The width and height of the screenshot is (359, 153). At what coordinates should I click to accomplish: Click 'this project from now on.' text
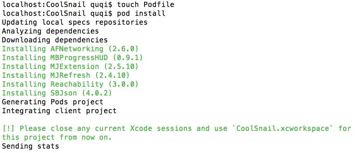tap(57, 137)
